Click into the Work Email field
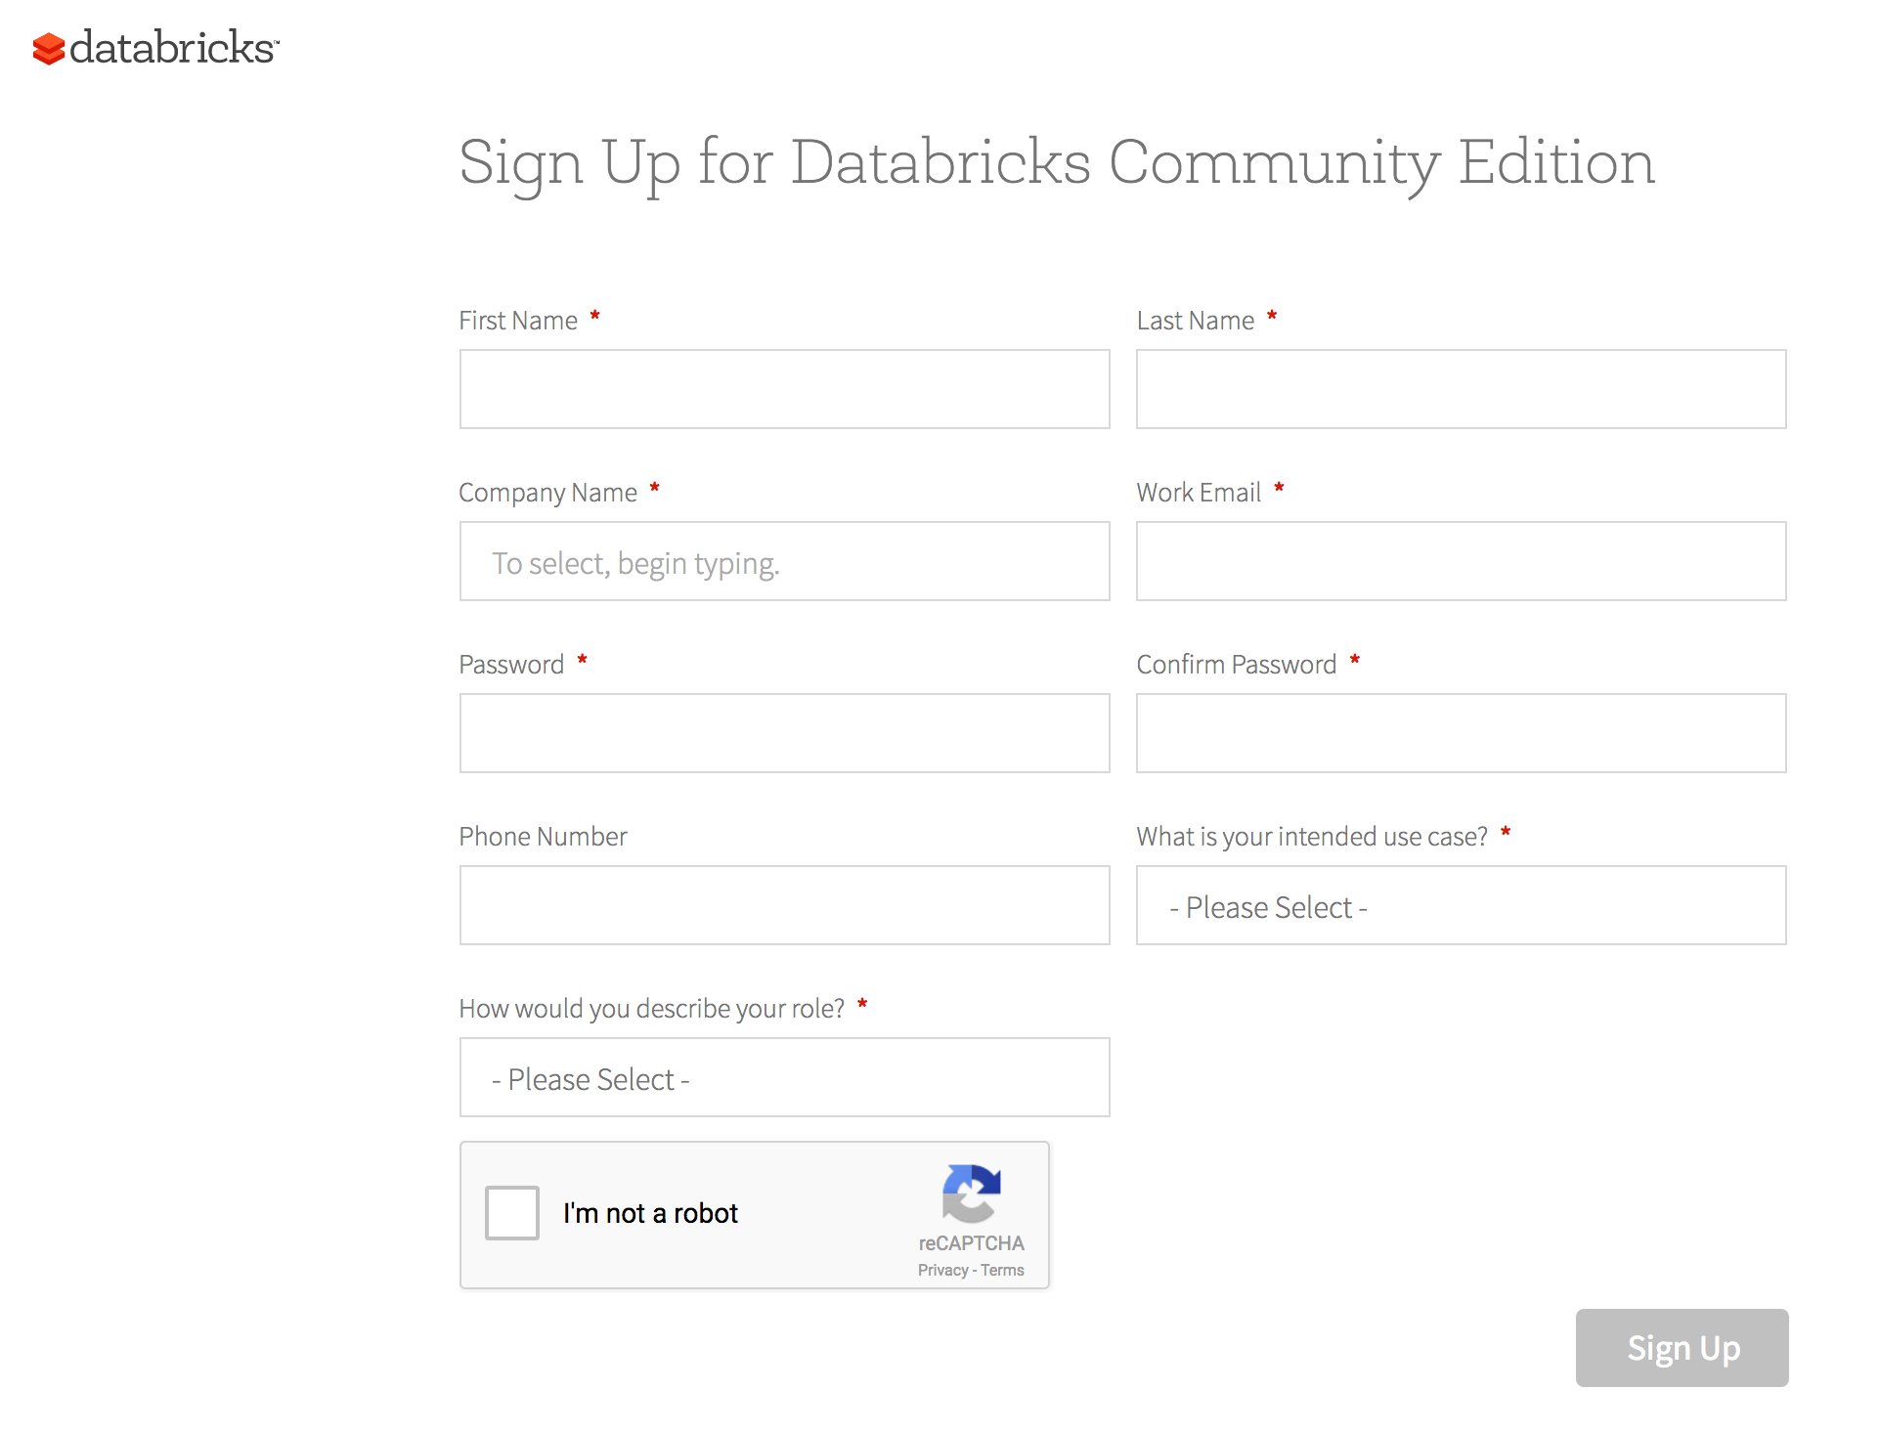 [1462, 561]
